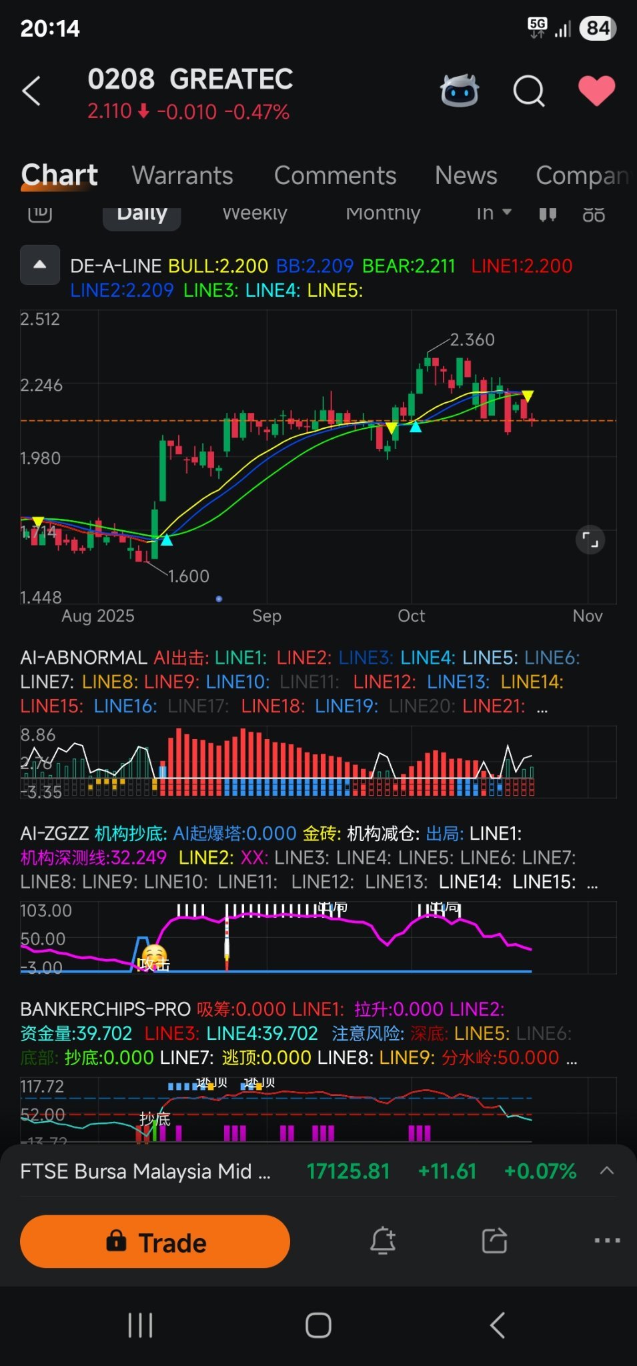Viewport: 637px width, 1366px height.
Task: Tap the 机构深测线:32.249 value
Action: [93, 858]
